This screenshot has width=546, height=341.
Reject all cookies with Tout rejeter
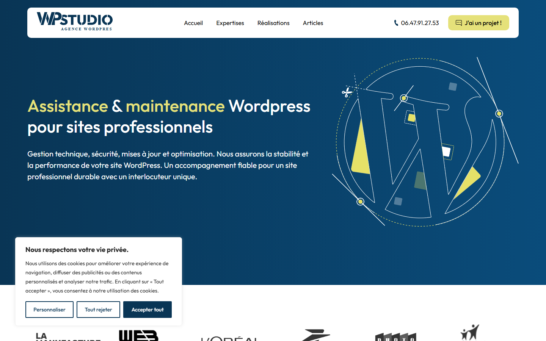(x=98, y=310)
